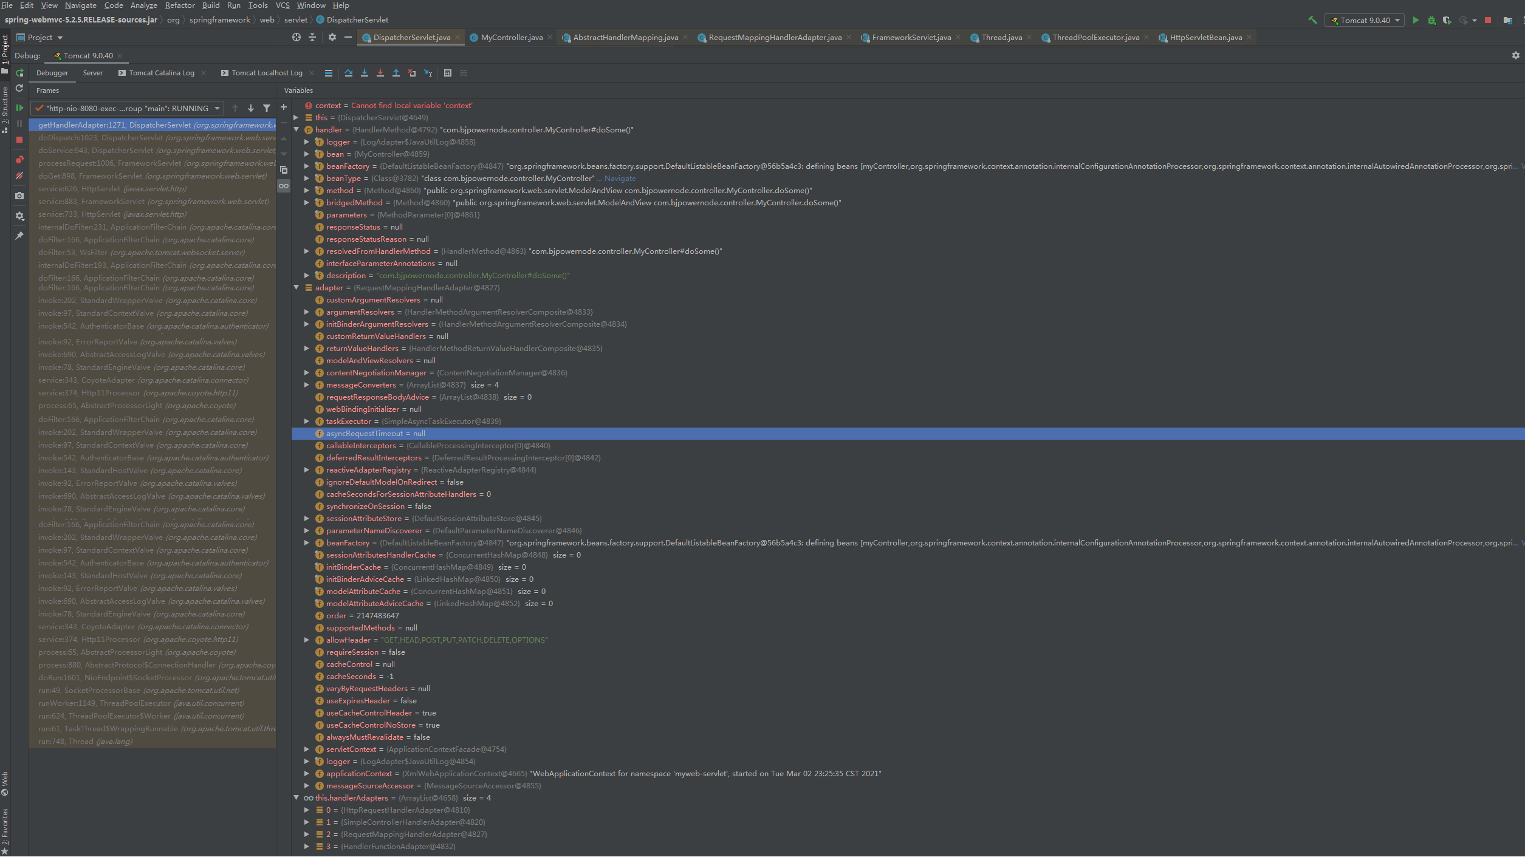Open Tomcat 9.0.40 run configuration dropdown

pyautogui.click(x=1364, y=20)
